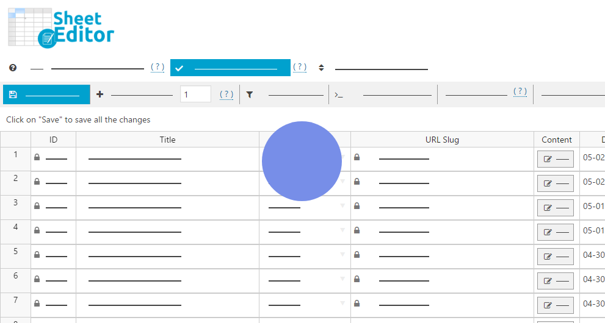
Task: Click the URL Slug lock icon in row 4
Action: click(357, 230)
